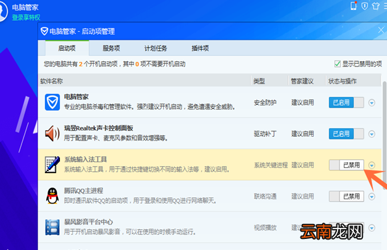Open the shield badge icon in the top bar

(x=364, y=6)
